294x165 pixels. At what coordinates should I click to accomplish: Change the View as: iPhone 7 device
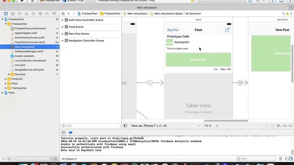[149, 126]
